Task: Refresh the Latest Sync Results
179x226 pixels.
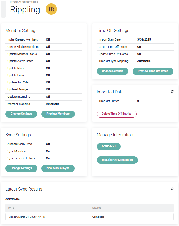Action: [x=172, y=189]
